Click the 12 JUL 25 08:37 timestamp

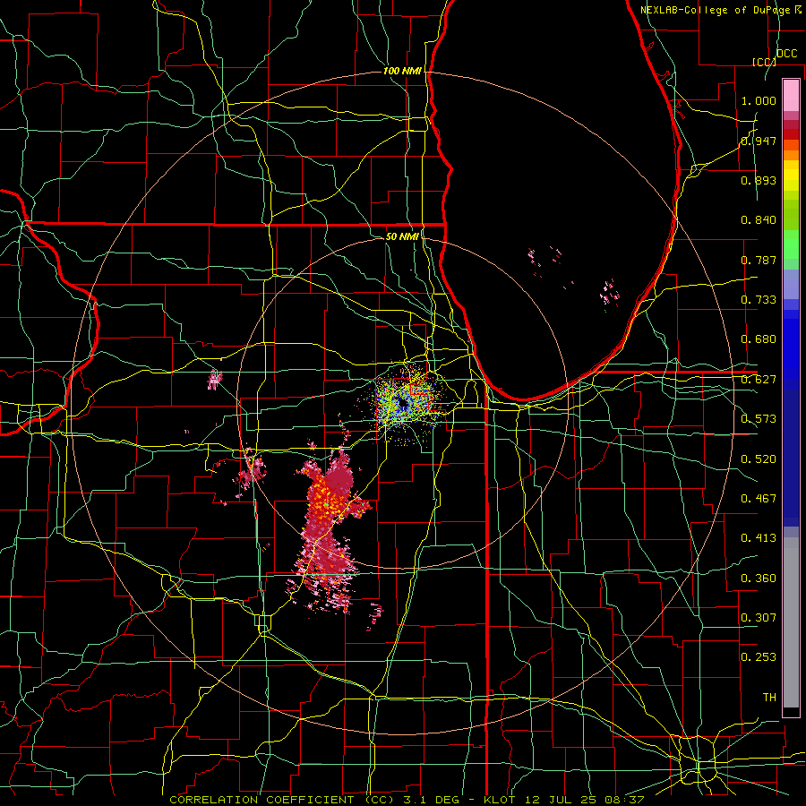tap(584, 800)
